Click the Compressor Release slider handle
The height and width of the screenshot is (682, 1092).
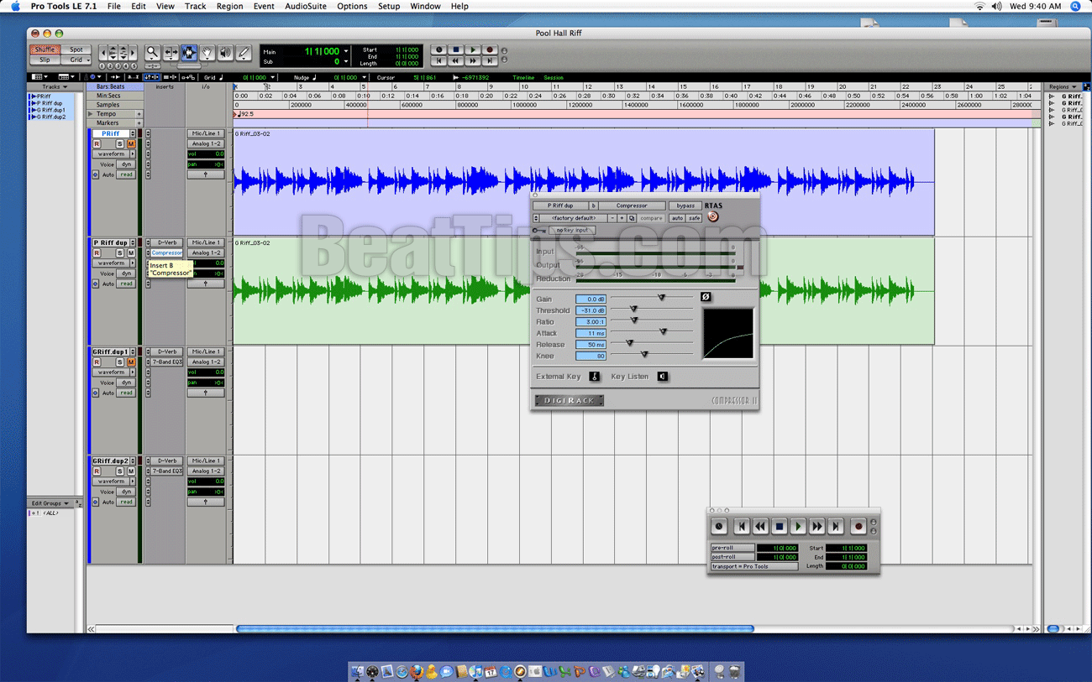coord(629,343)
